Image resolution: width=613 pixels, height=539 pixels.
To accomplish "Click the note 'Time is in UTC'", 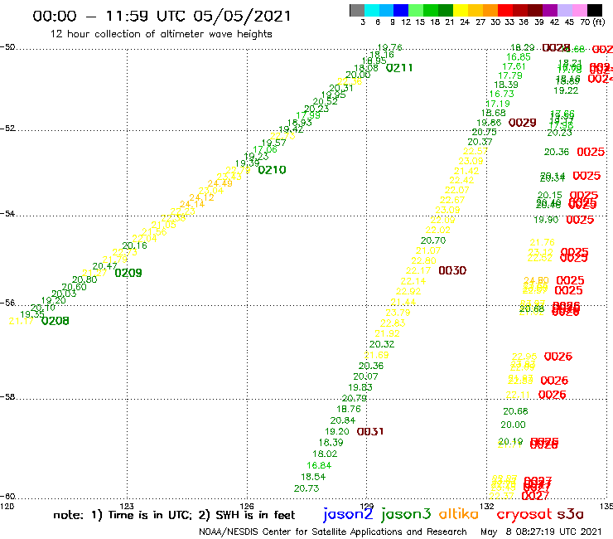I will point(150,515).
